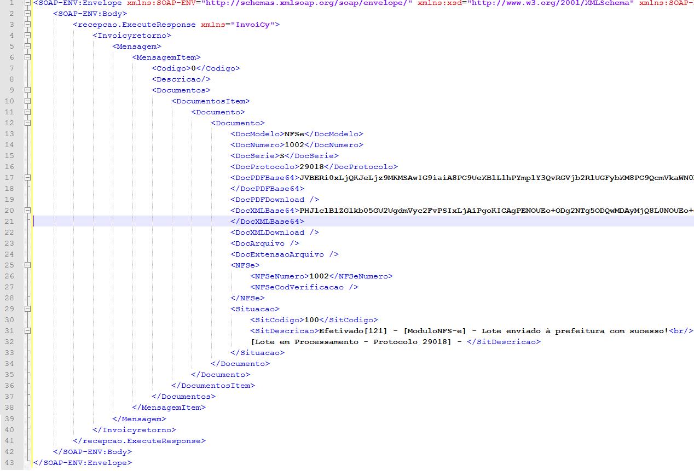694x471 pixels.
Task: Collapse the Invoicyretorno node
Action: point(27,36)
